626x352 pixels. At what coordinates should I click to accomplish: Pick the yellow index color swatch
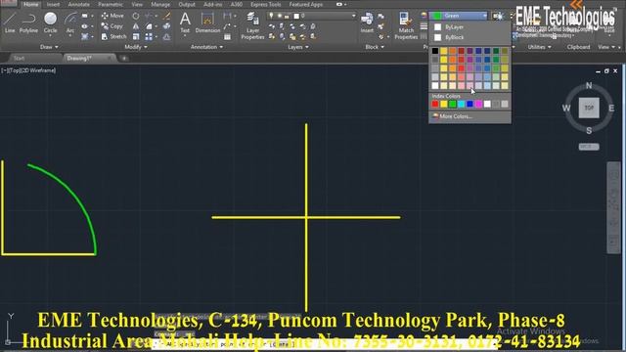[x=444, y=105]
